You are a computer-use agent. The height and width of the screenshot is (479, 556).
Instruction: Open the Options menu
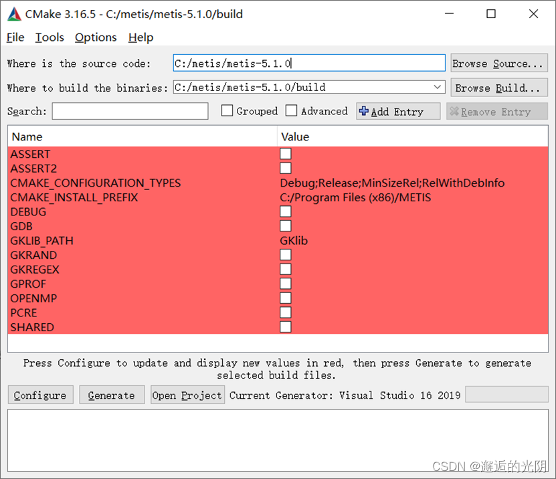[95, 37]
